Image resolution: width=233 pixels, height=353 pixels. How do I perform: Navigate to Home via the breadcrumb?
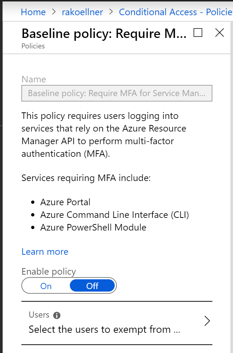(x=33, y=12)
